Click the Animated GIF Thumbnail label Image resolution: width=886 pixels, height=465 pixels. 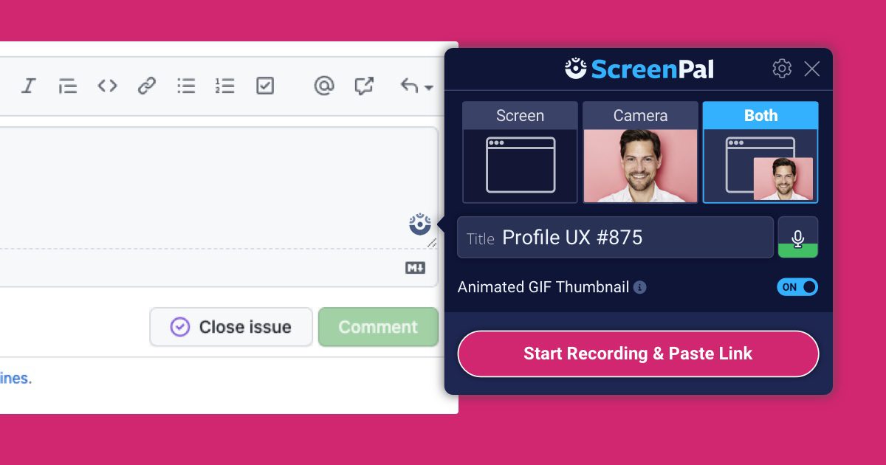543,287
